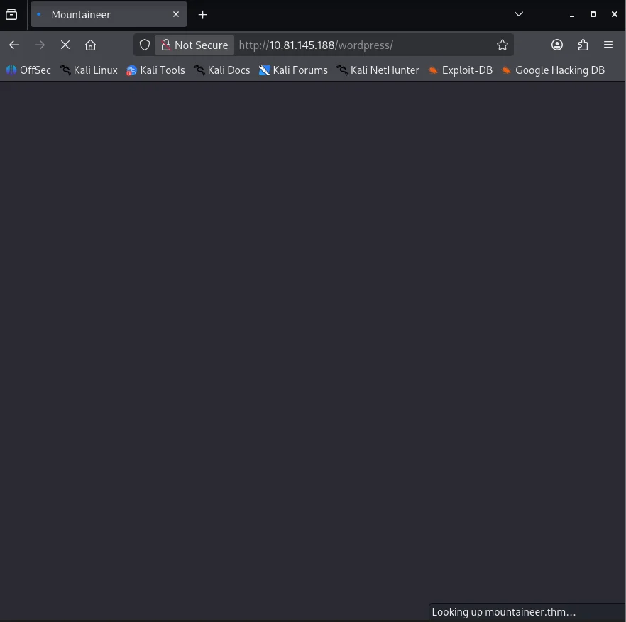626x622 pixels.
Task: Open a new tab
Action: (203, 14)
